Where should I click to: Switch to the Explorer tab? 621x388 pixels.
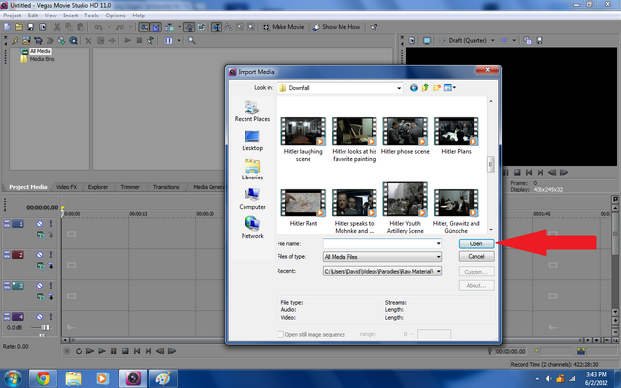[x=98, y=187]
